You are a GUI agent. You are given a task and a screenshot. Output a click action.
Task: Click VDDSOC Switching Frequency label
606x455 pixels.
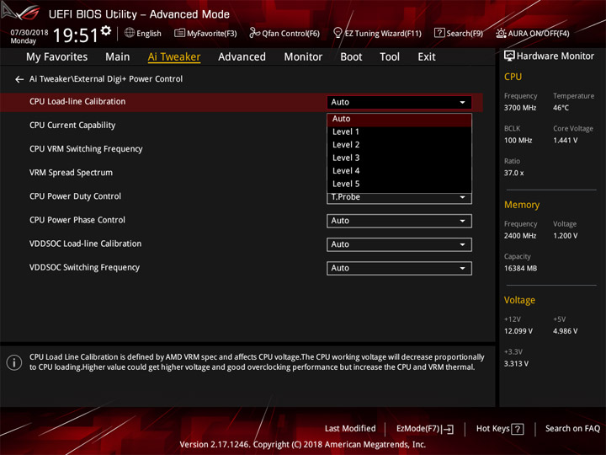pos(85,267)
